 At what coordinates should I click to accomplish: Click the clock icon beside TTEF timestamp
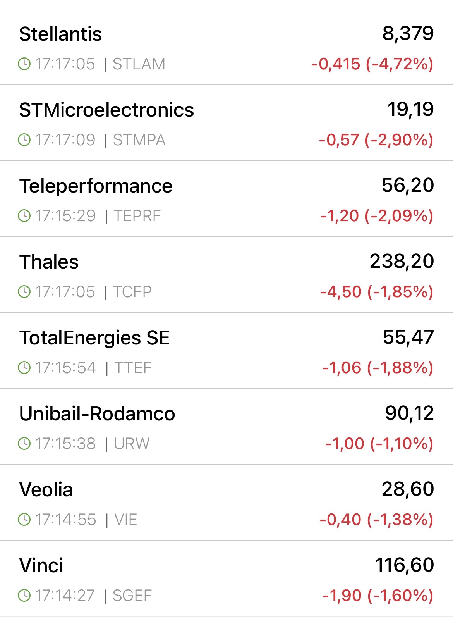click(24, 368)
